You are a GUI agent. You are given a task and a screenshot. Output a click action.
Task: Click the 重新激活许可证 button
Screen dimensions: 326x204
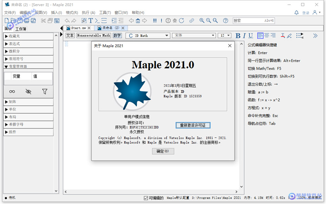pos(193,125)
